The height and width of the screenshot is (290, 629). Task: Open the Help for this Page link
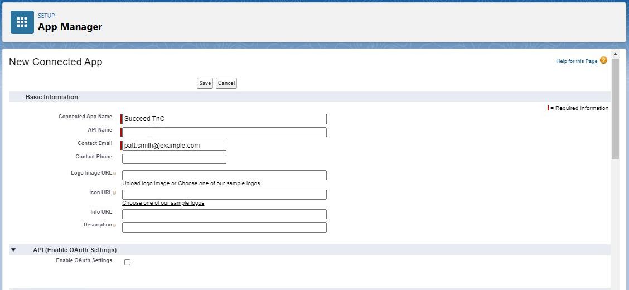[x=577, y=61]
